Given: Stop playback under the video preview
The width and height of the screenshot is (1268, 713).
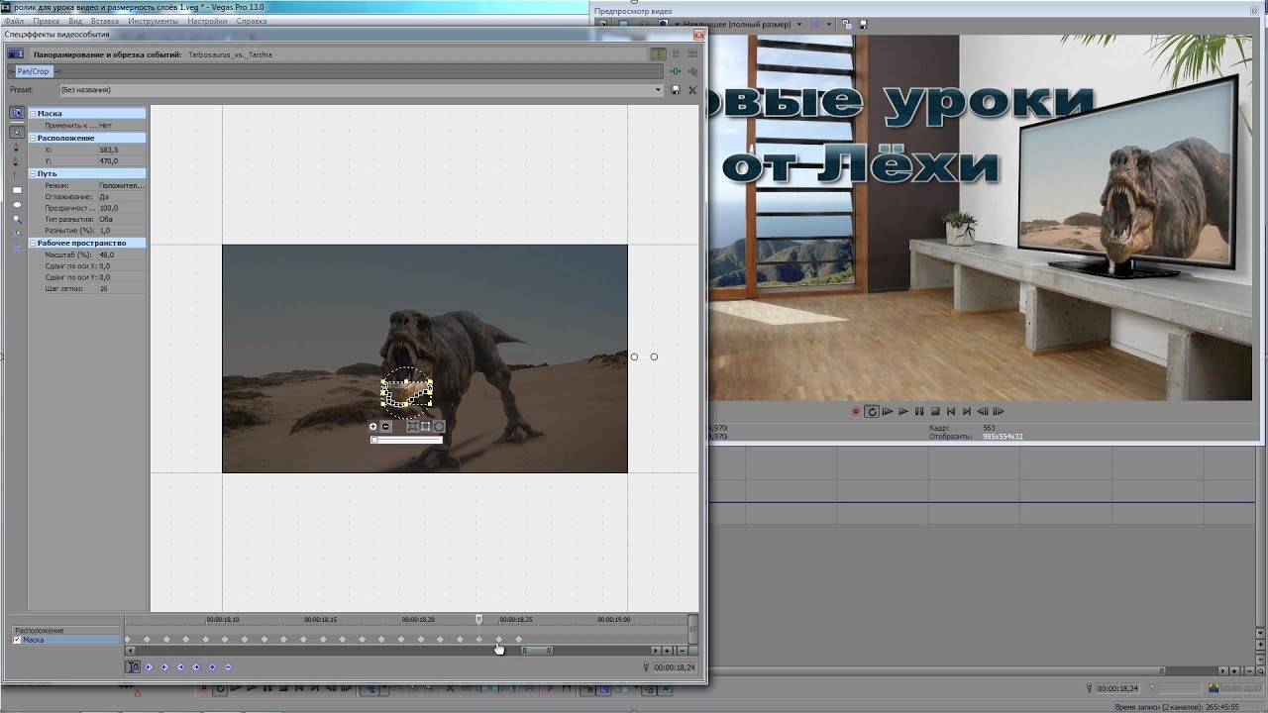Looking at the screenshot, I should [x=935, y=411].
